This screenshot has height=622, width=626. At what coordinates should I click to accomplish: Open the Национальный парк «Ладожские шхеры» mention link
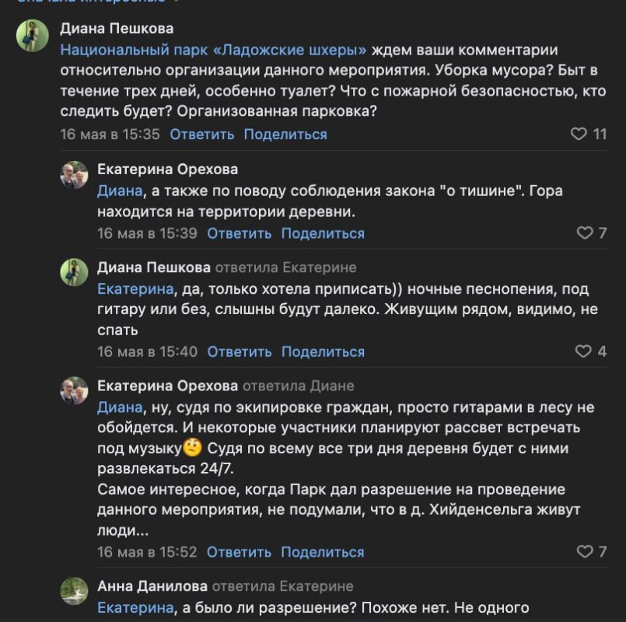coord(213,50)
